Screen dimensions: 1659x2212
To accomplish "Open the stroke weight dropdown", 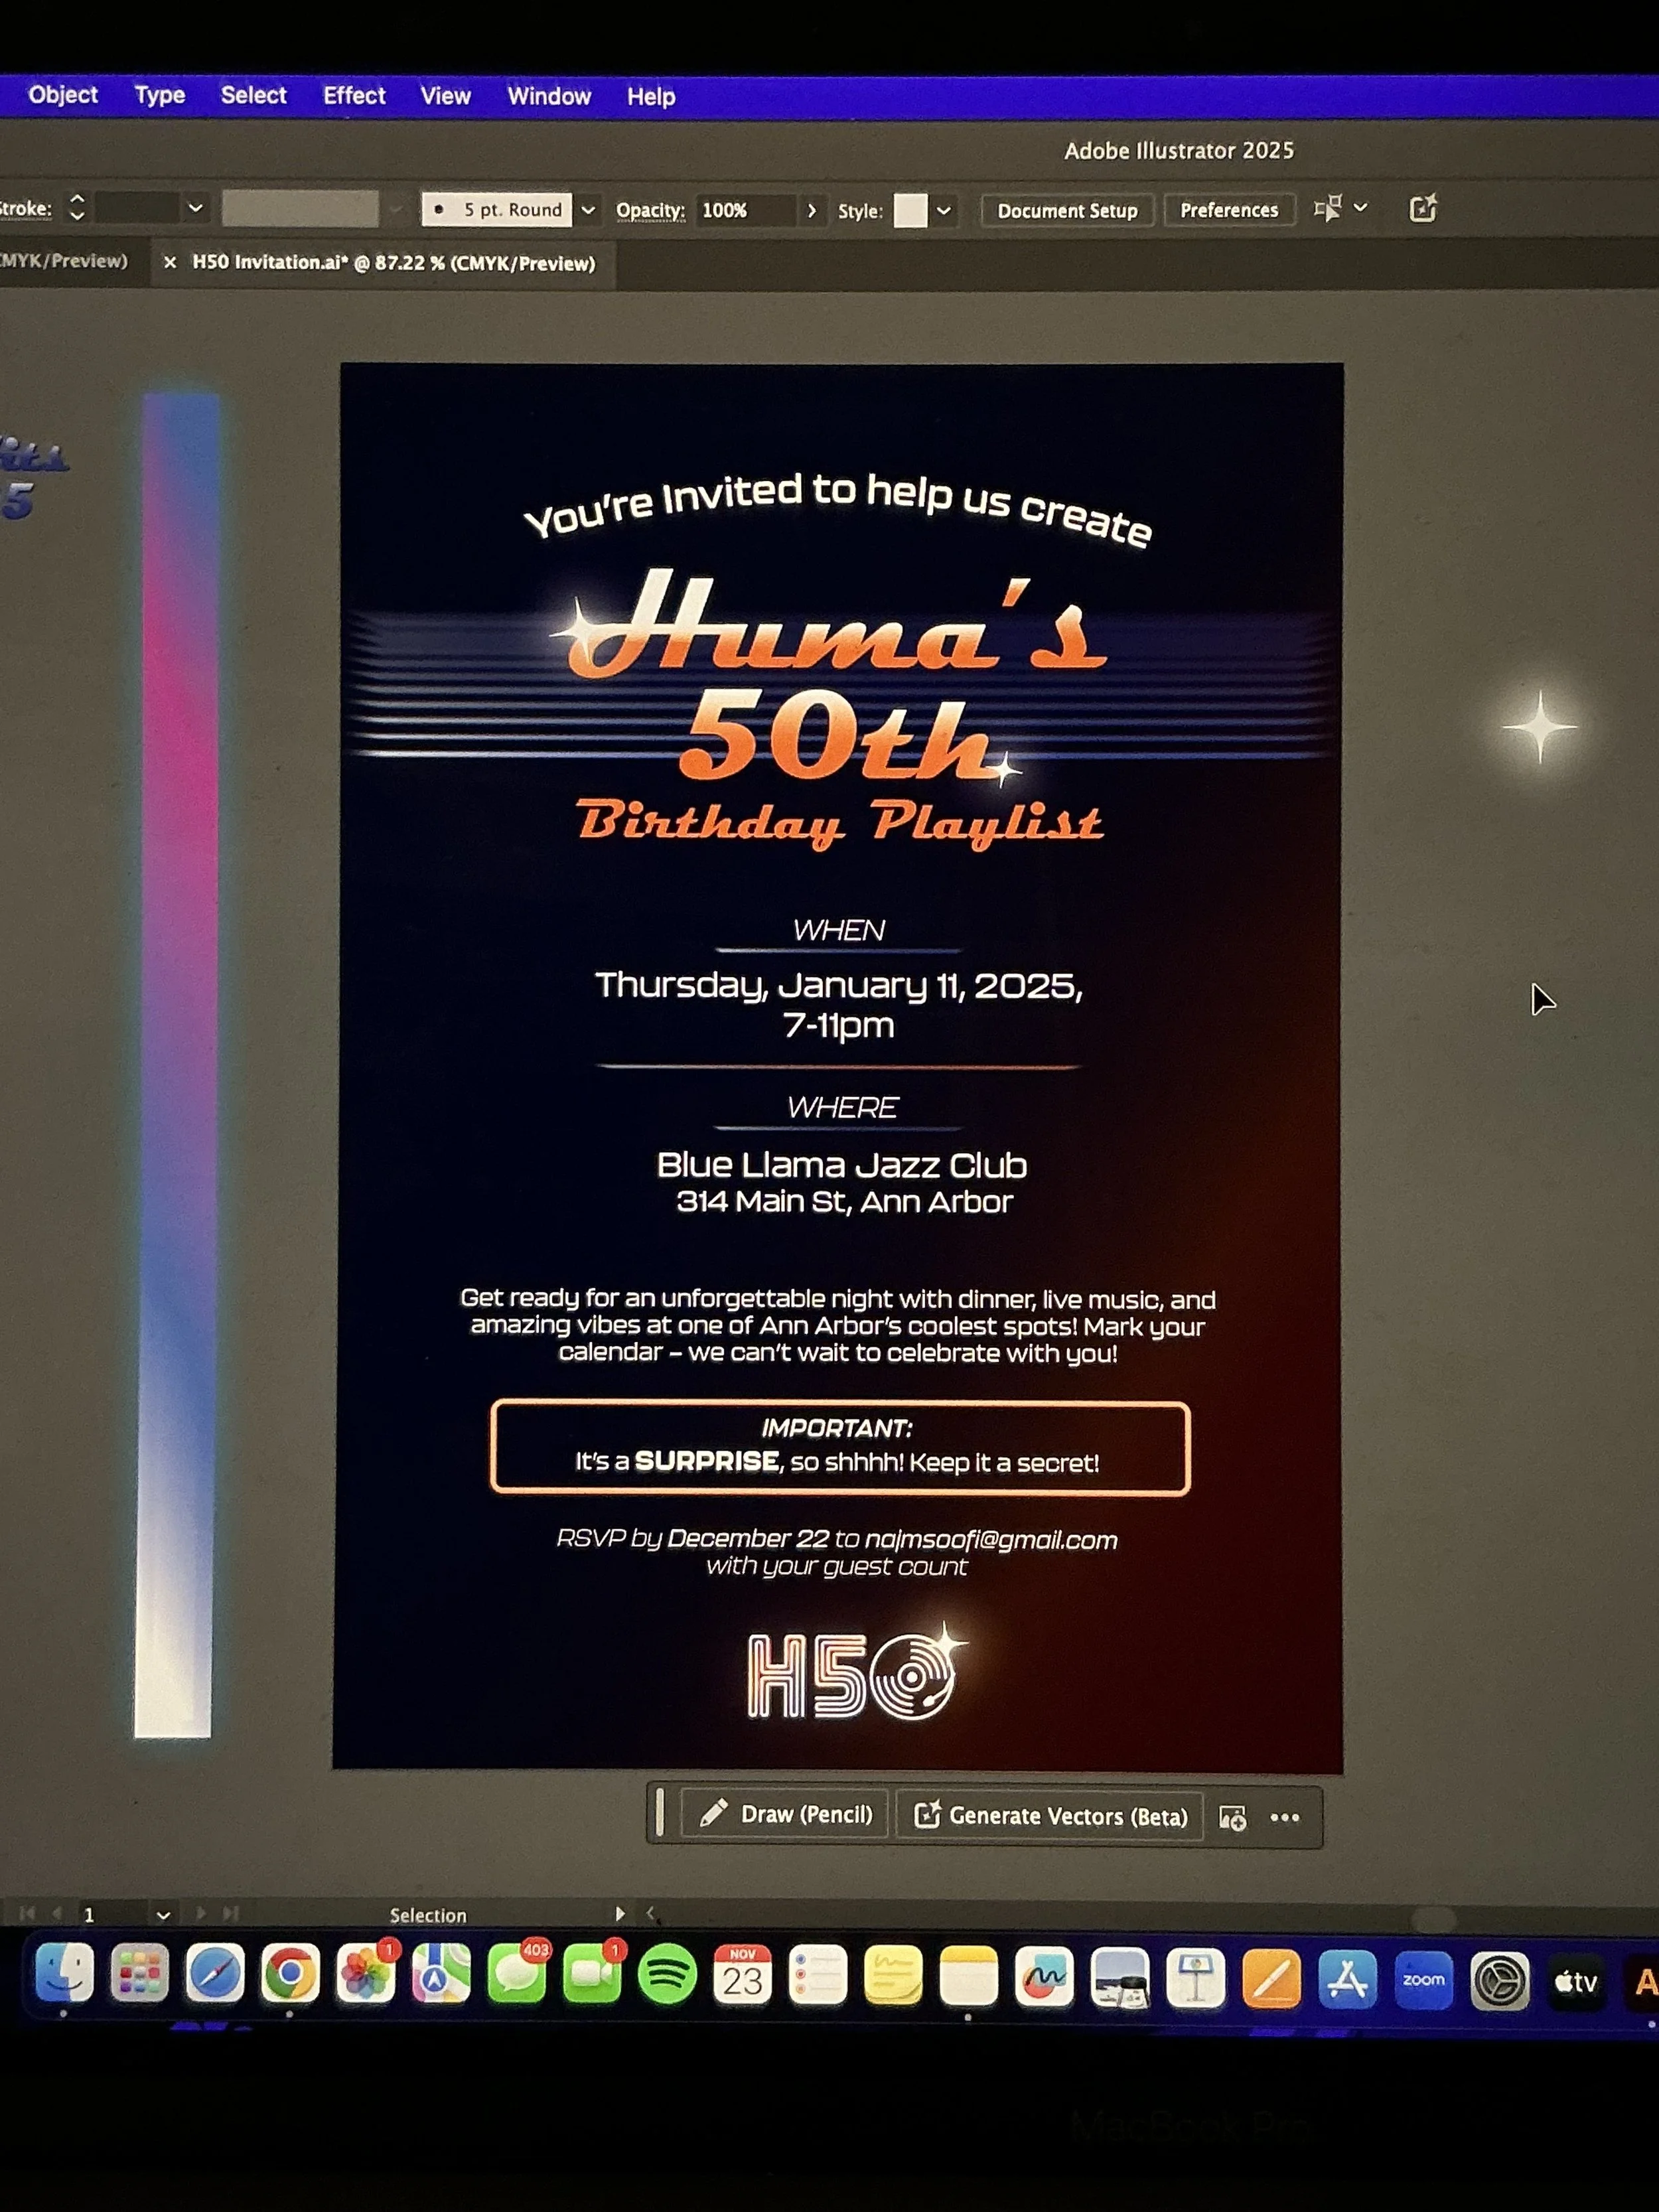I will 196,208.
